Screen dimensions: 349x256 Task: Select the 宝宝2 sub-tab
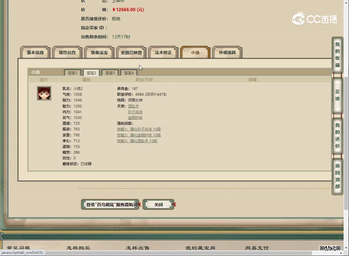point(91,73)
